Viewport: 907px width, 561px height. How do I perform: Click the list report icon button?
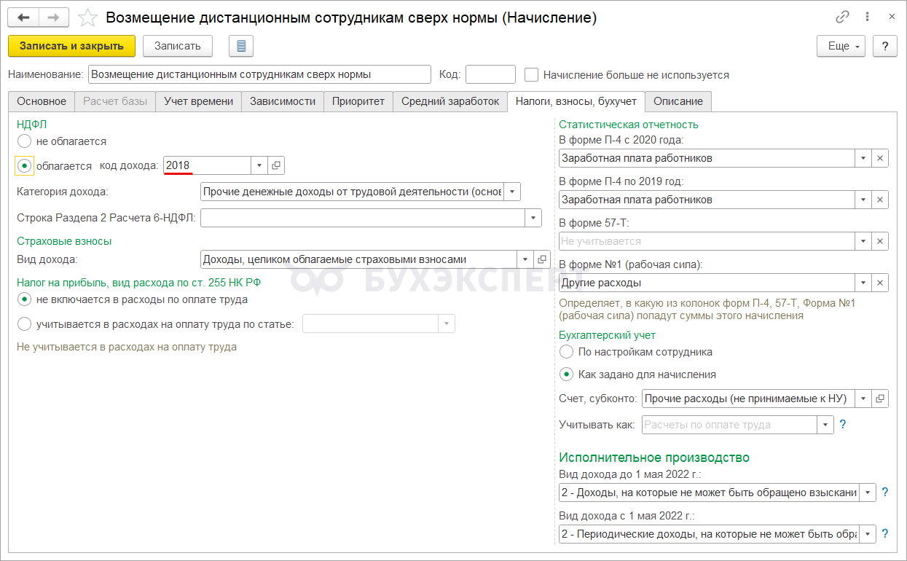coord(241,46)
